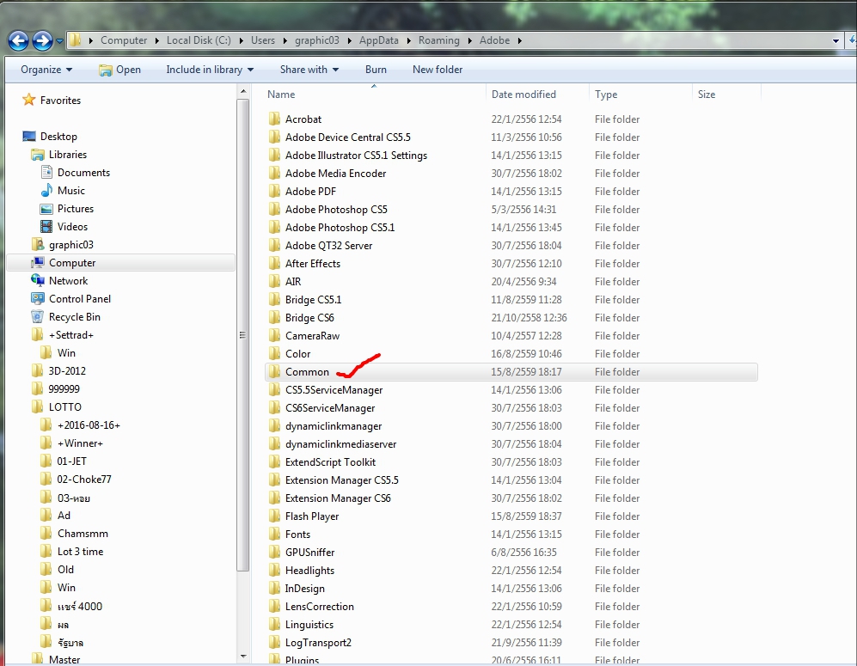Click Burn in the toolbar

click(376, 70)
